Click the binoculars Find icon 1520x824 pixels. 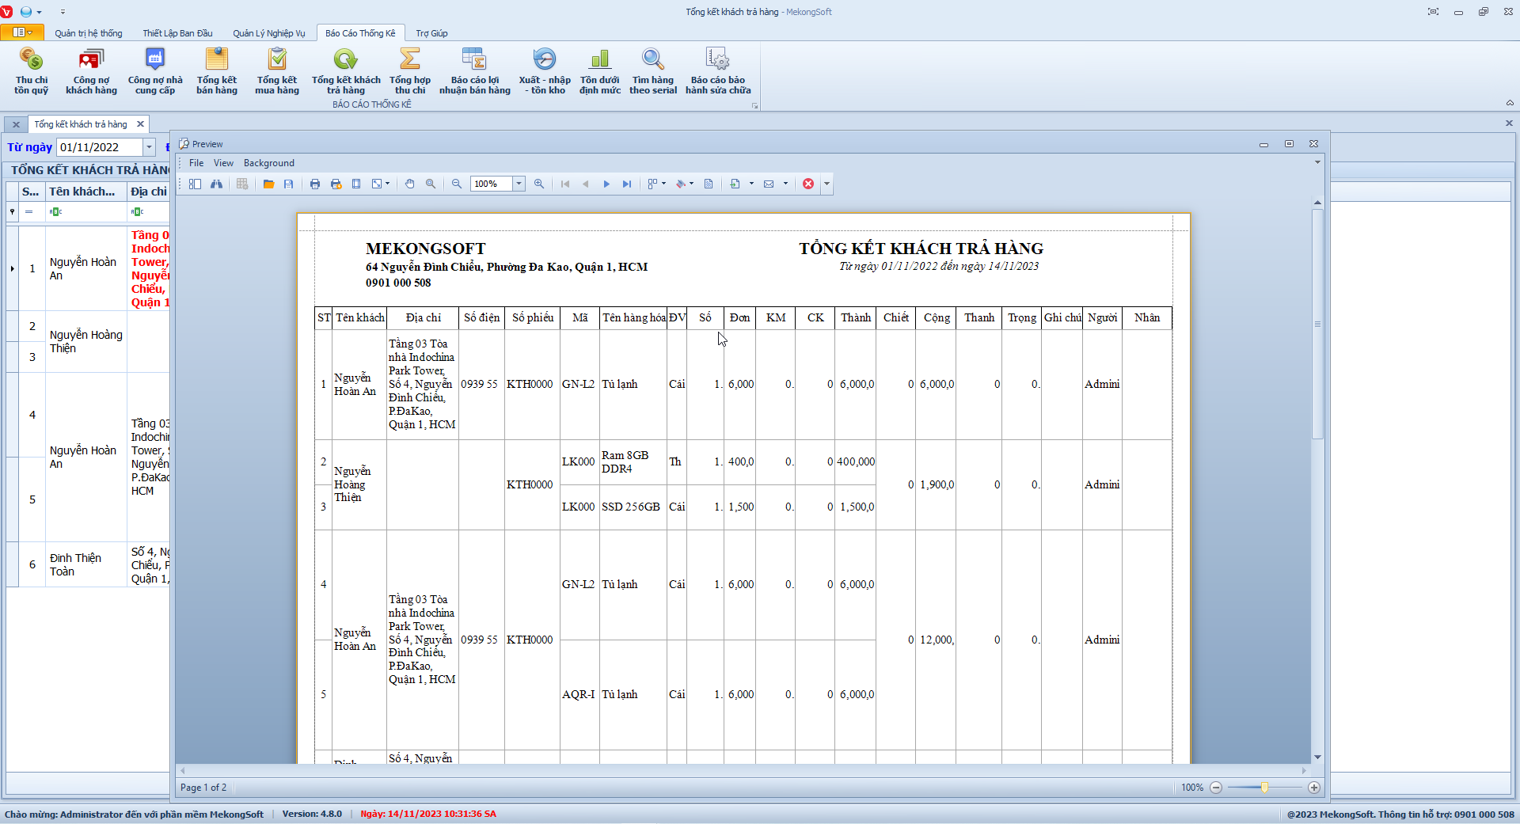[216, 184]
